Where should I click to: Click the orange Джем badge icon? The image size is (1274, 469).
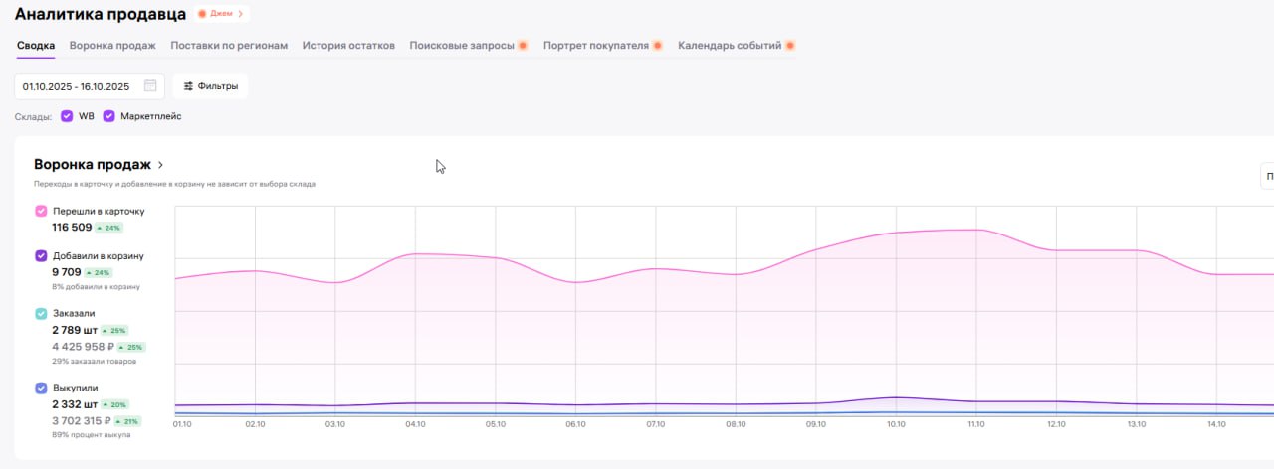202,14
